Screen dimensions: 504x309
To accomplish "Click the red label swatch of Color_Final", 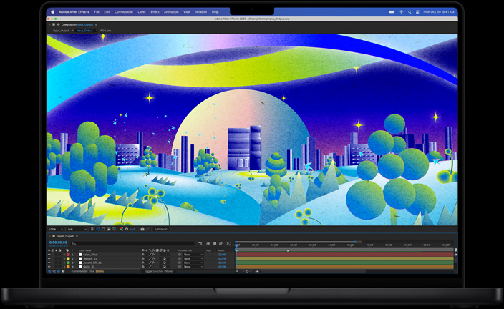I will point(68,255).
